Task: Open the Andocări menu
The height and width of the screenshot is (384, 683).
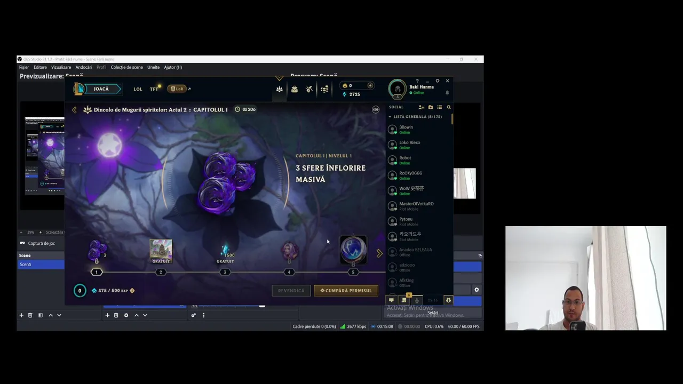Action: 84,67
